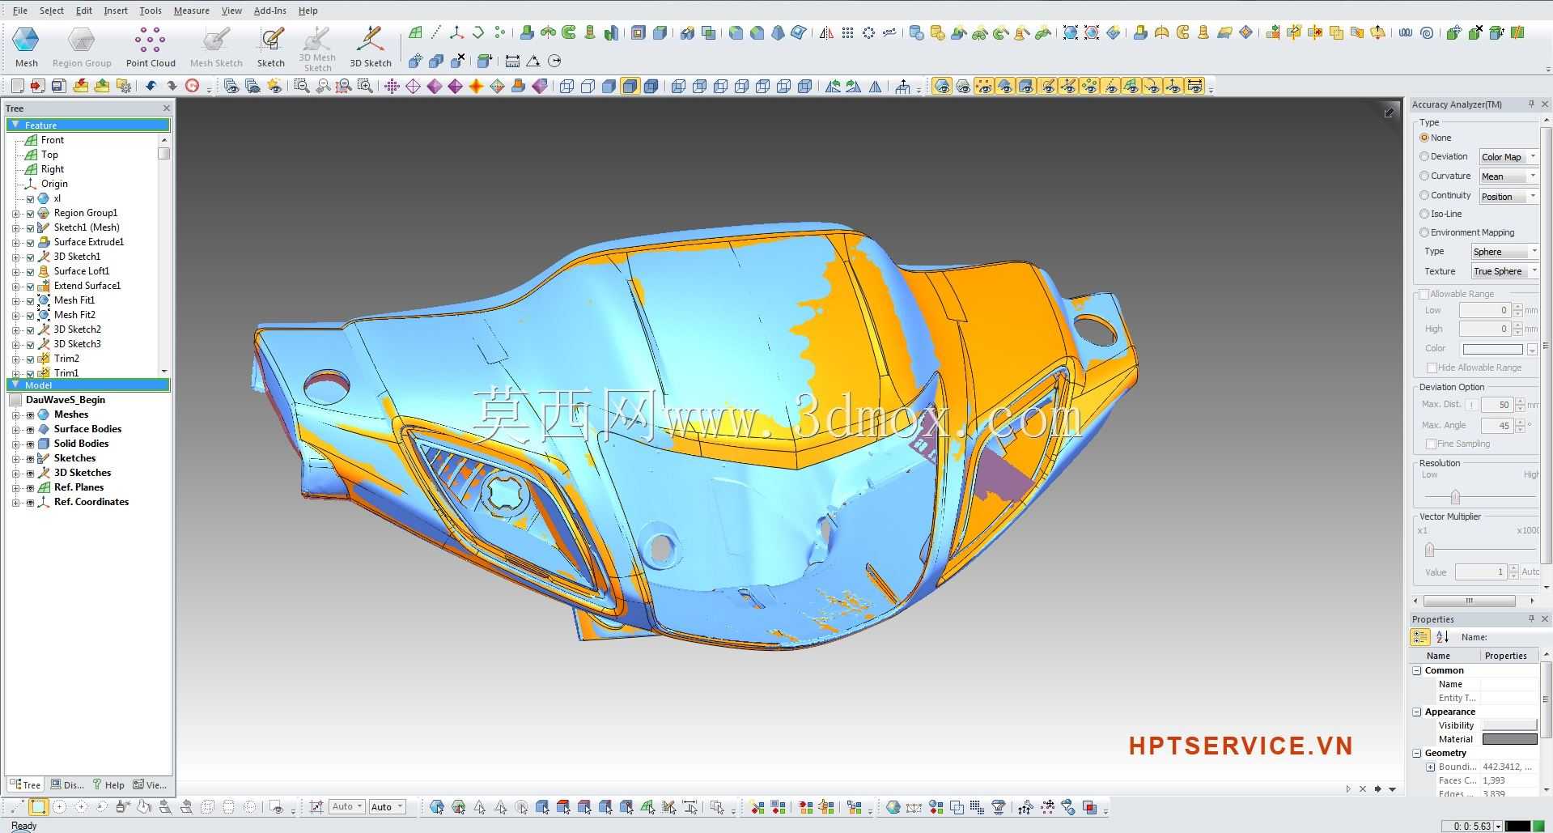Open the Add-Ins menu

click(x=269, y=11)
